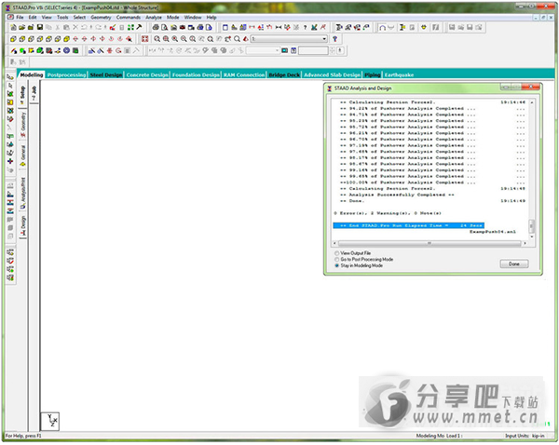Open the load case dropdown

[x=289, y=39]
